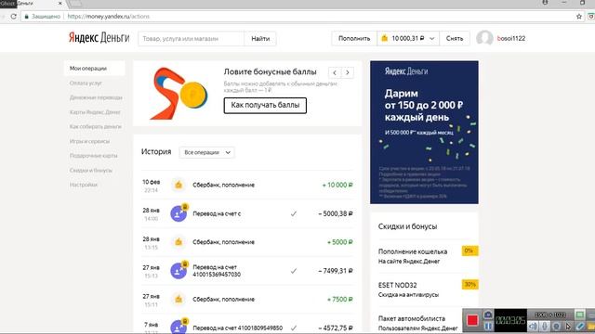595x334 pixels.
Task: Focus the Товар, услуга или магазин search field
Action: point(191,39)
